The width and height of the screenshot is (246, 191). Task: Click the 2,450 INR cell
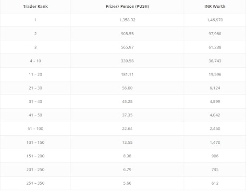point(215,128)
